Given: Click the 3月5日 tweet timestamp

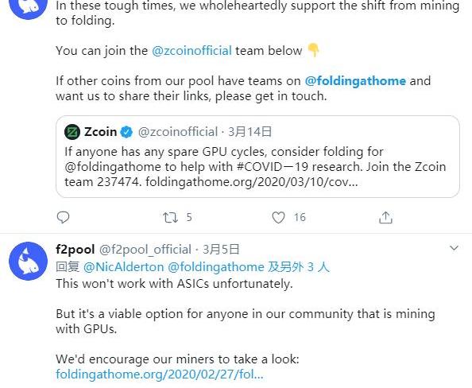Looking at the screenshot, I should [221, 249].
